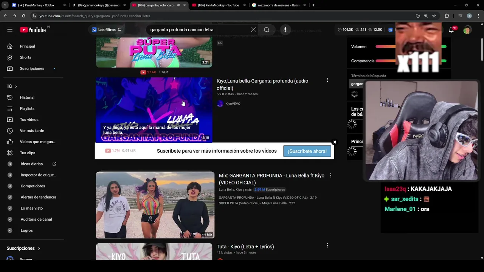This screenshot has width=484, height=272.
Task: Click the 12.5K views stat
Action: coord(375,29)
